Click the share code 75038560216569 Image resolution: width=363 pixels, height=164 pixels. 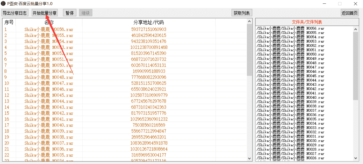(x=149, y=125)
